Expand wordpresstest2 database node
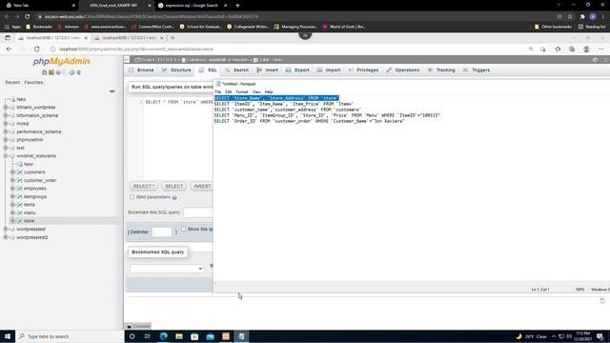The height and width of the screenshot is (343, 610). (x=6, y=237)
